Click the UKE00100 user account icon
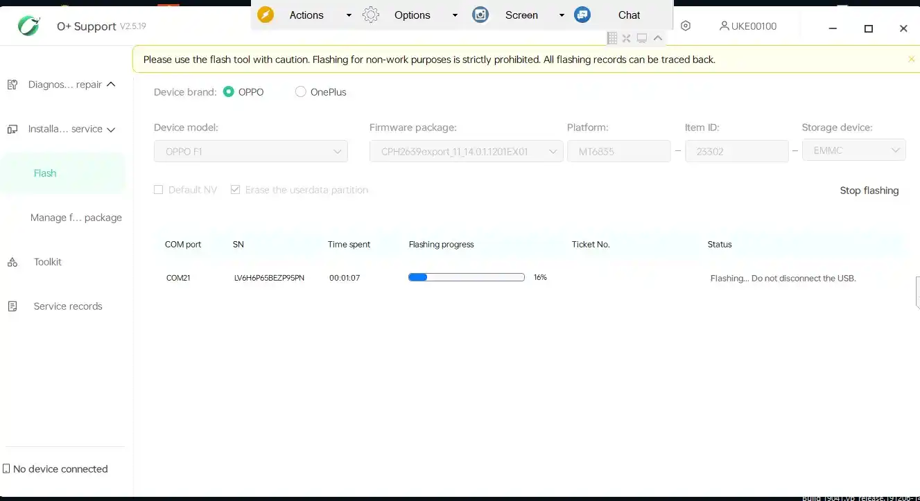Viewport: 920px width, 501px height. 724,26
